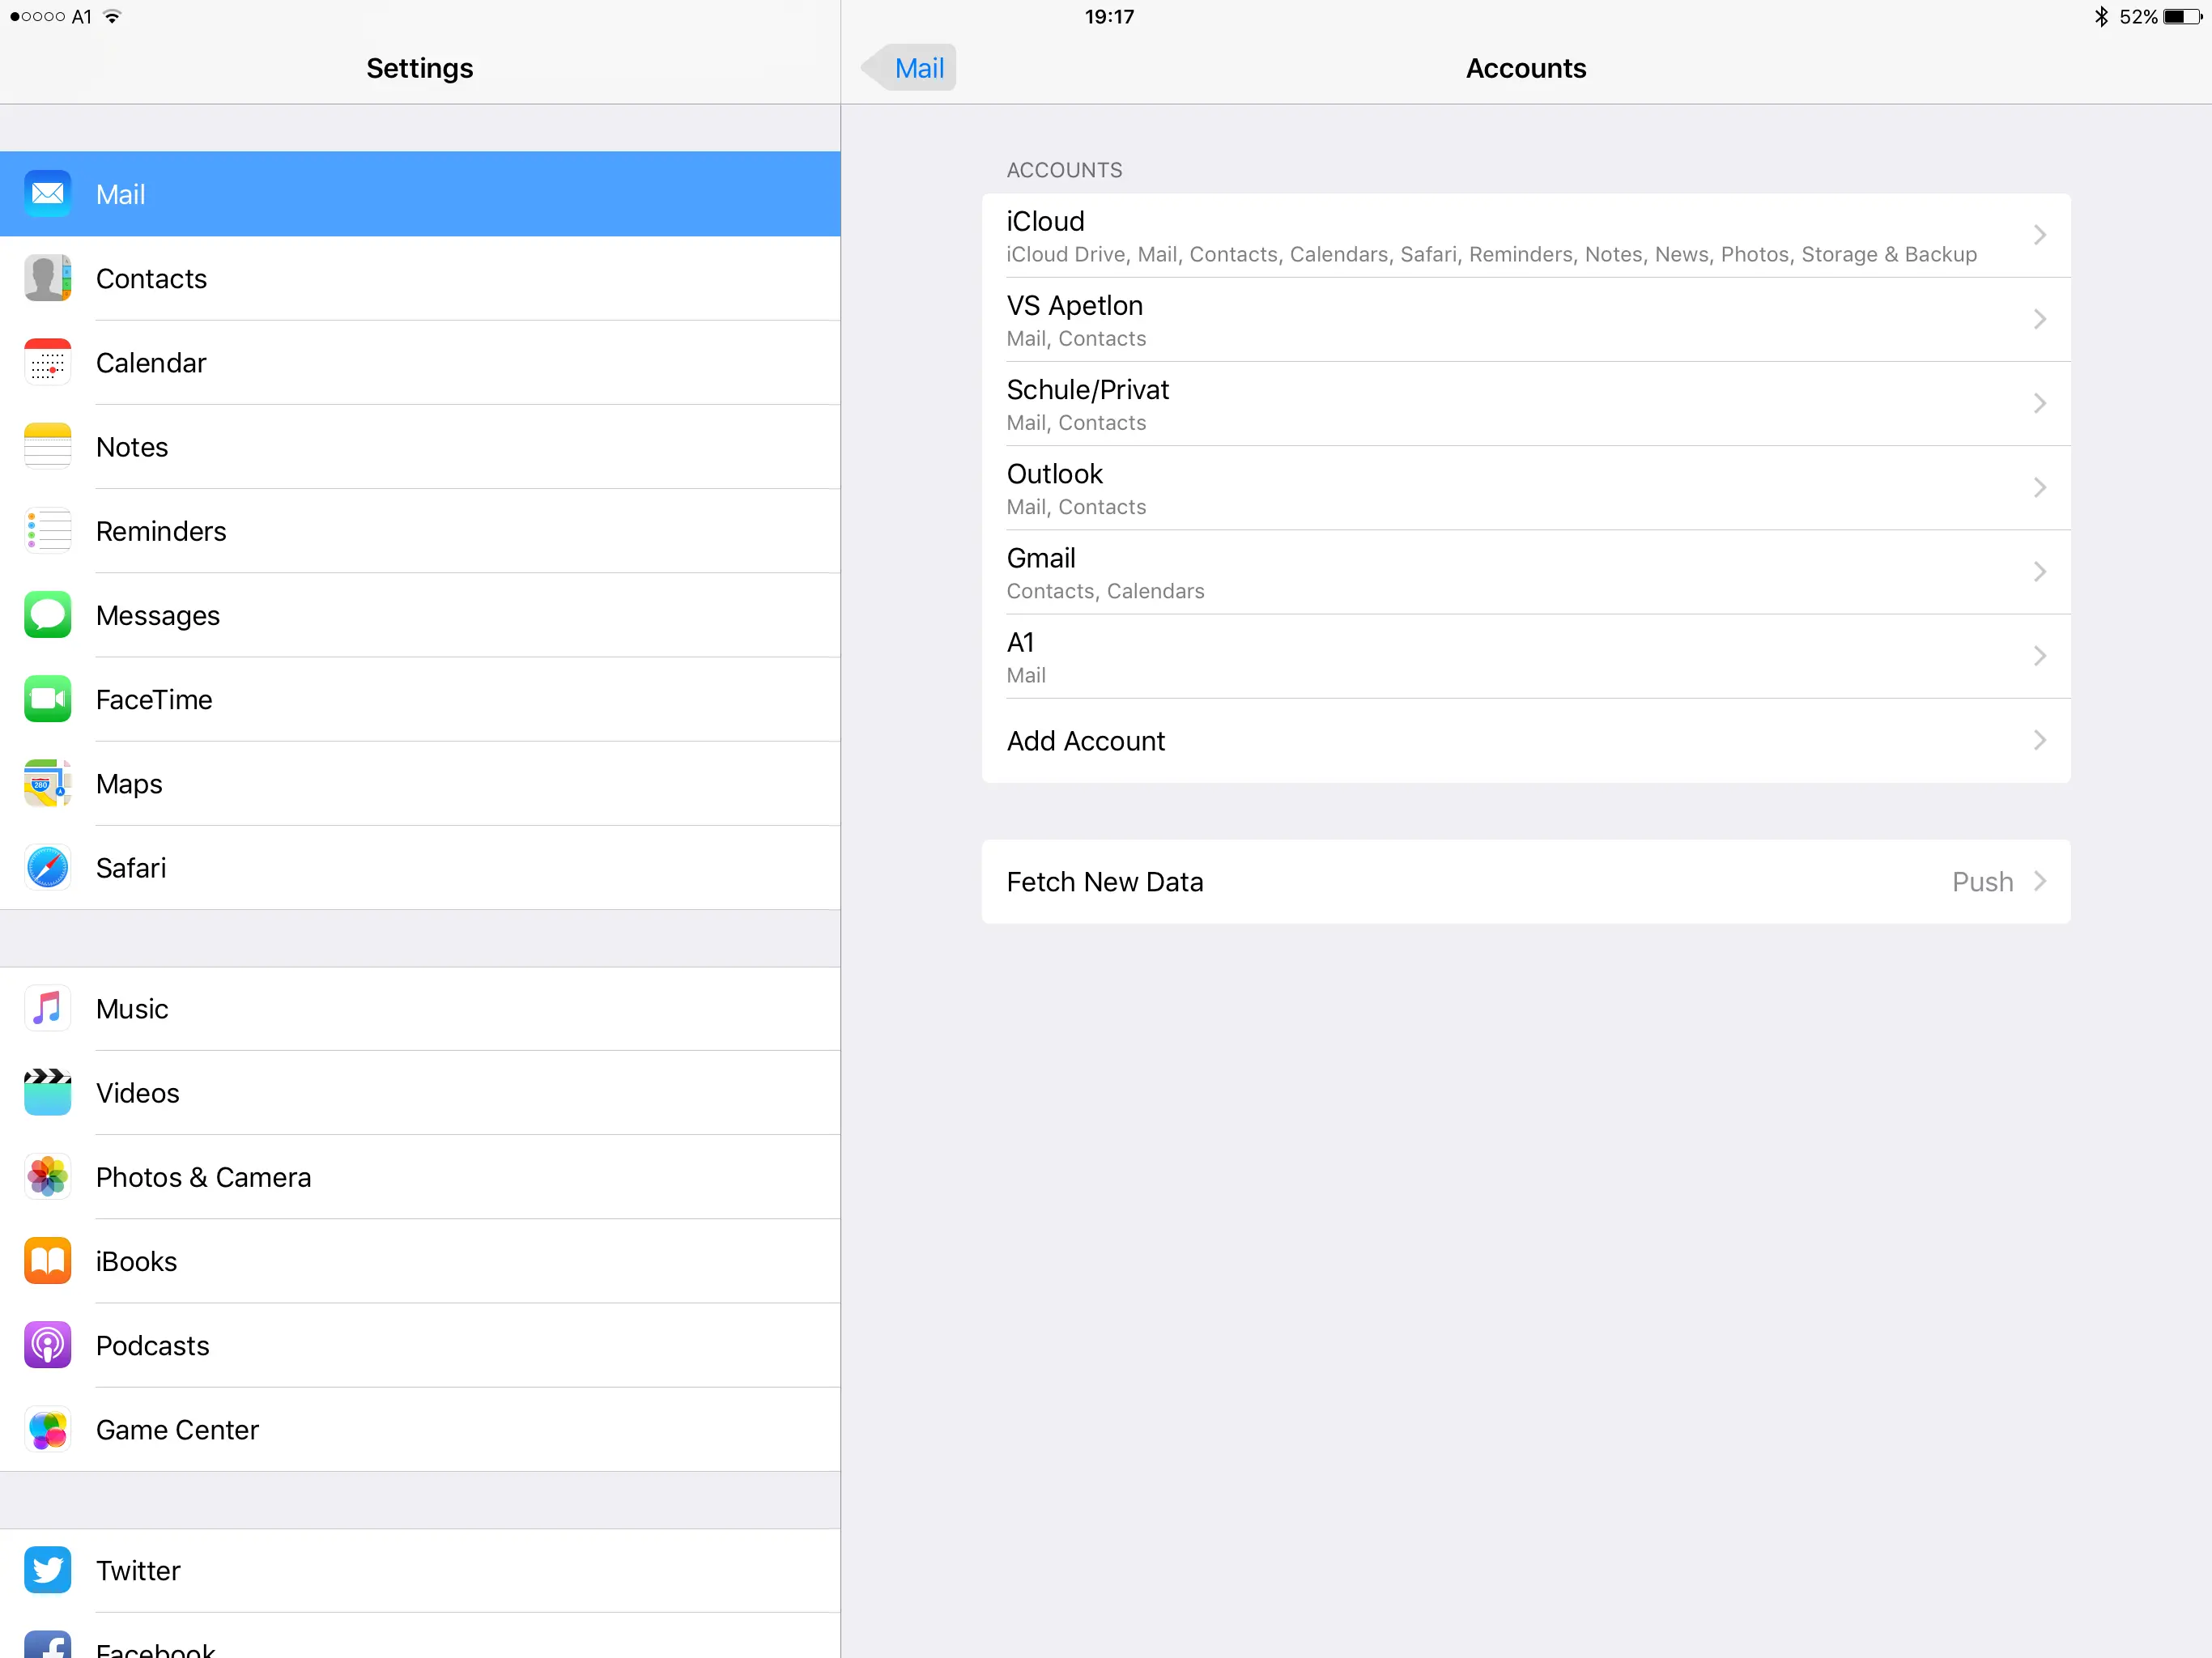2212x1658 pixels.
Task: Tap the Contacts app icon in sidebar
Action: pos(47,279)
